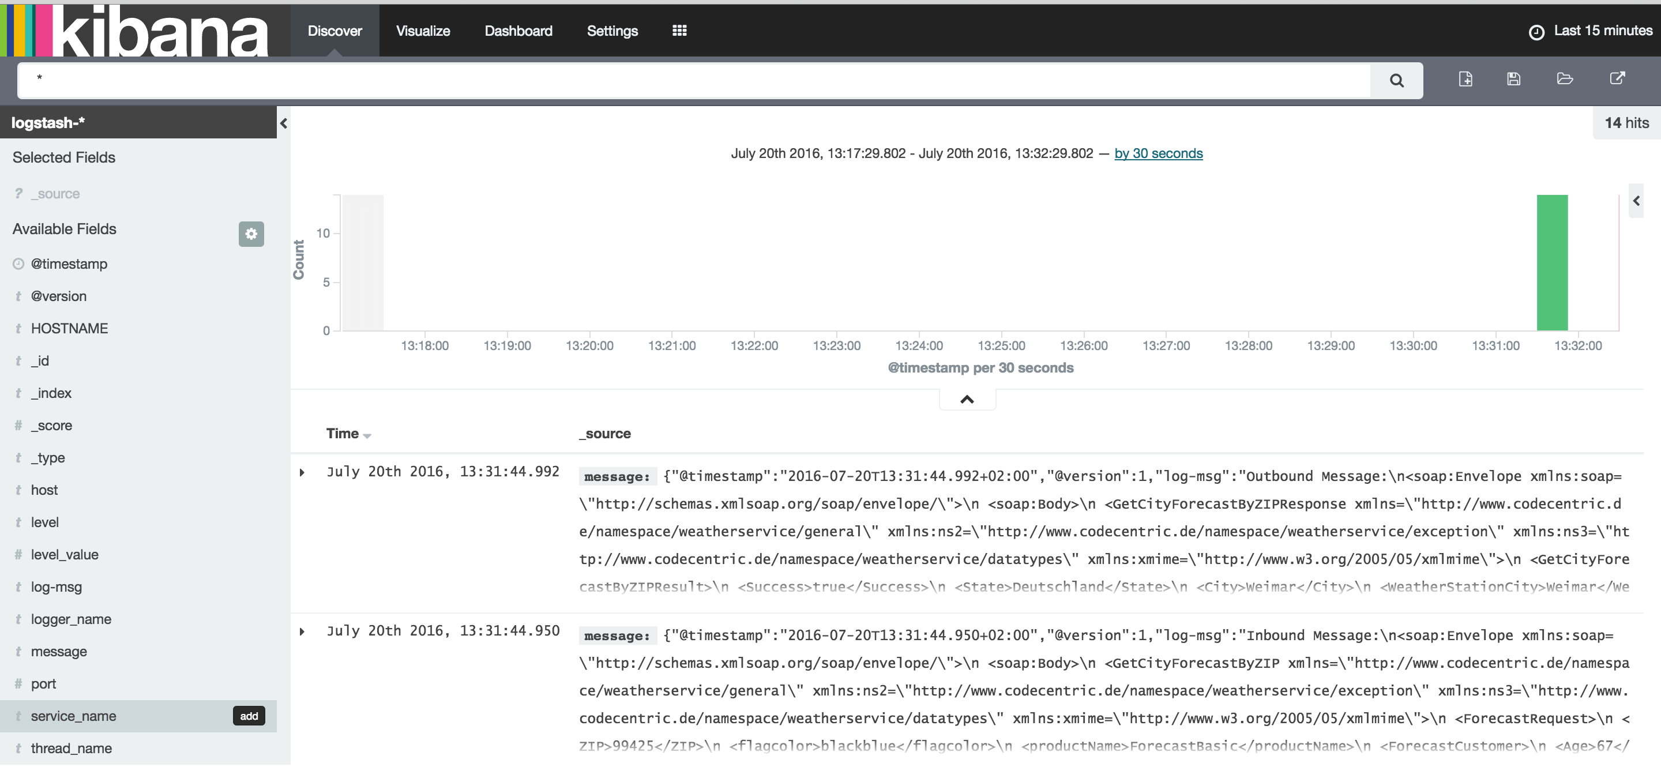Open the Available Fields gear settings
Screen dimensions: 1661x767
point(251,234)
